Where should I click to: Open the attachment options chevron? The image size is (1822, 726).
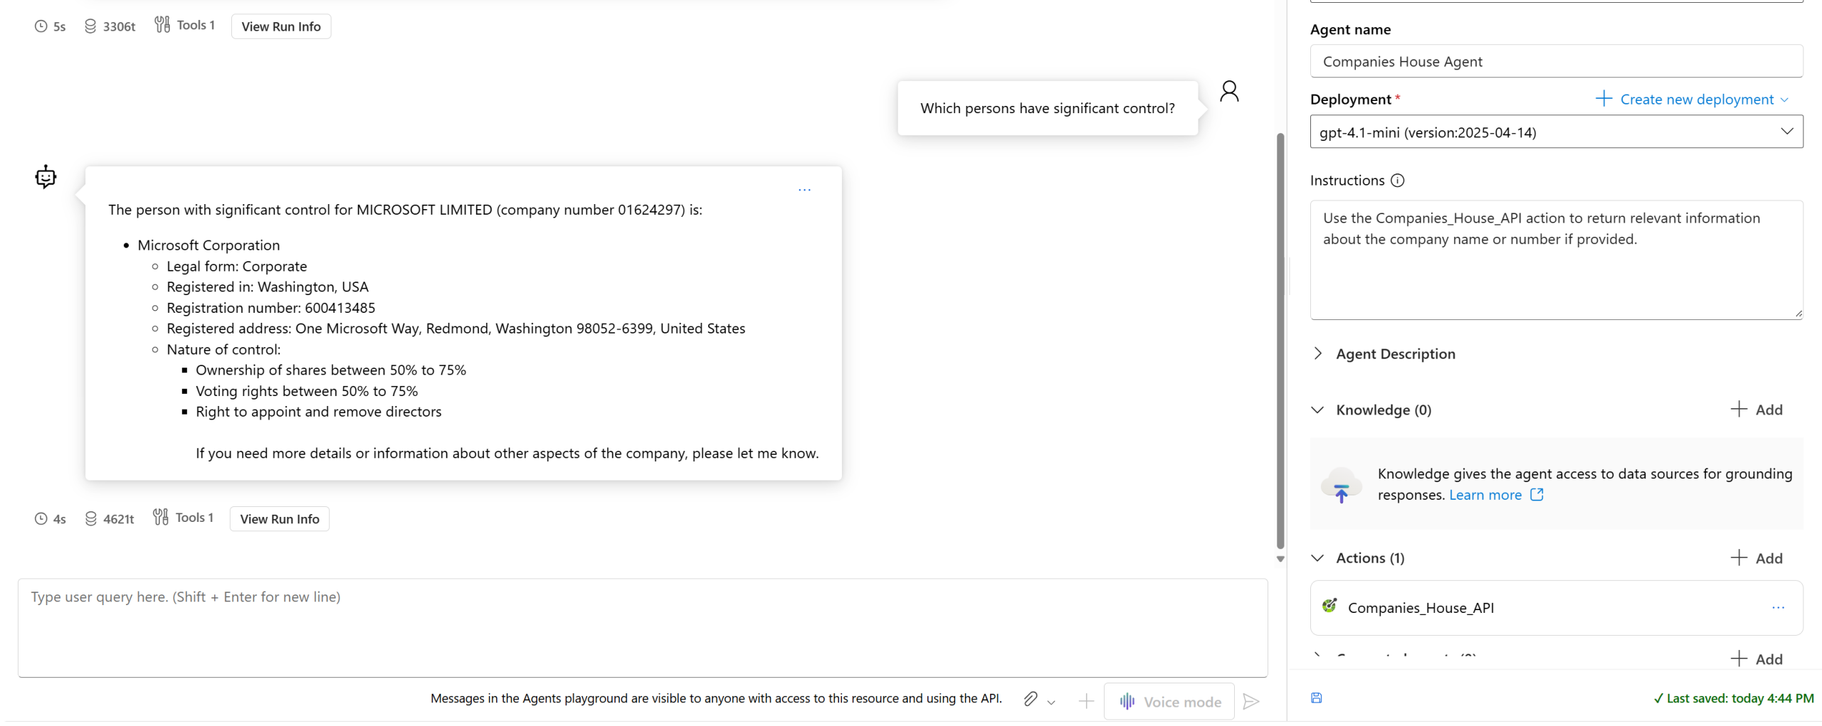(x=1051, y=703)
